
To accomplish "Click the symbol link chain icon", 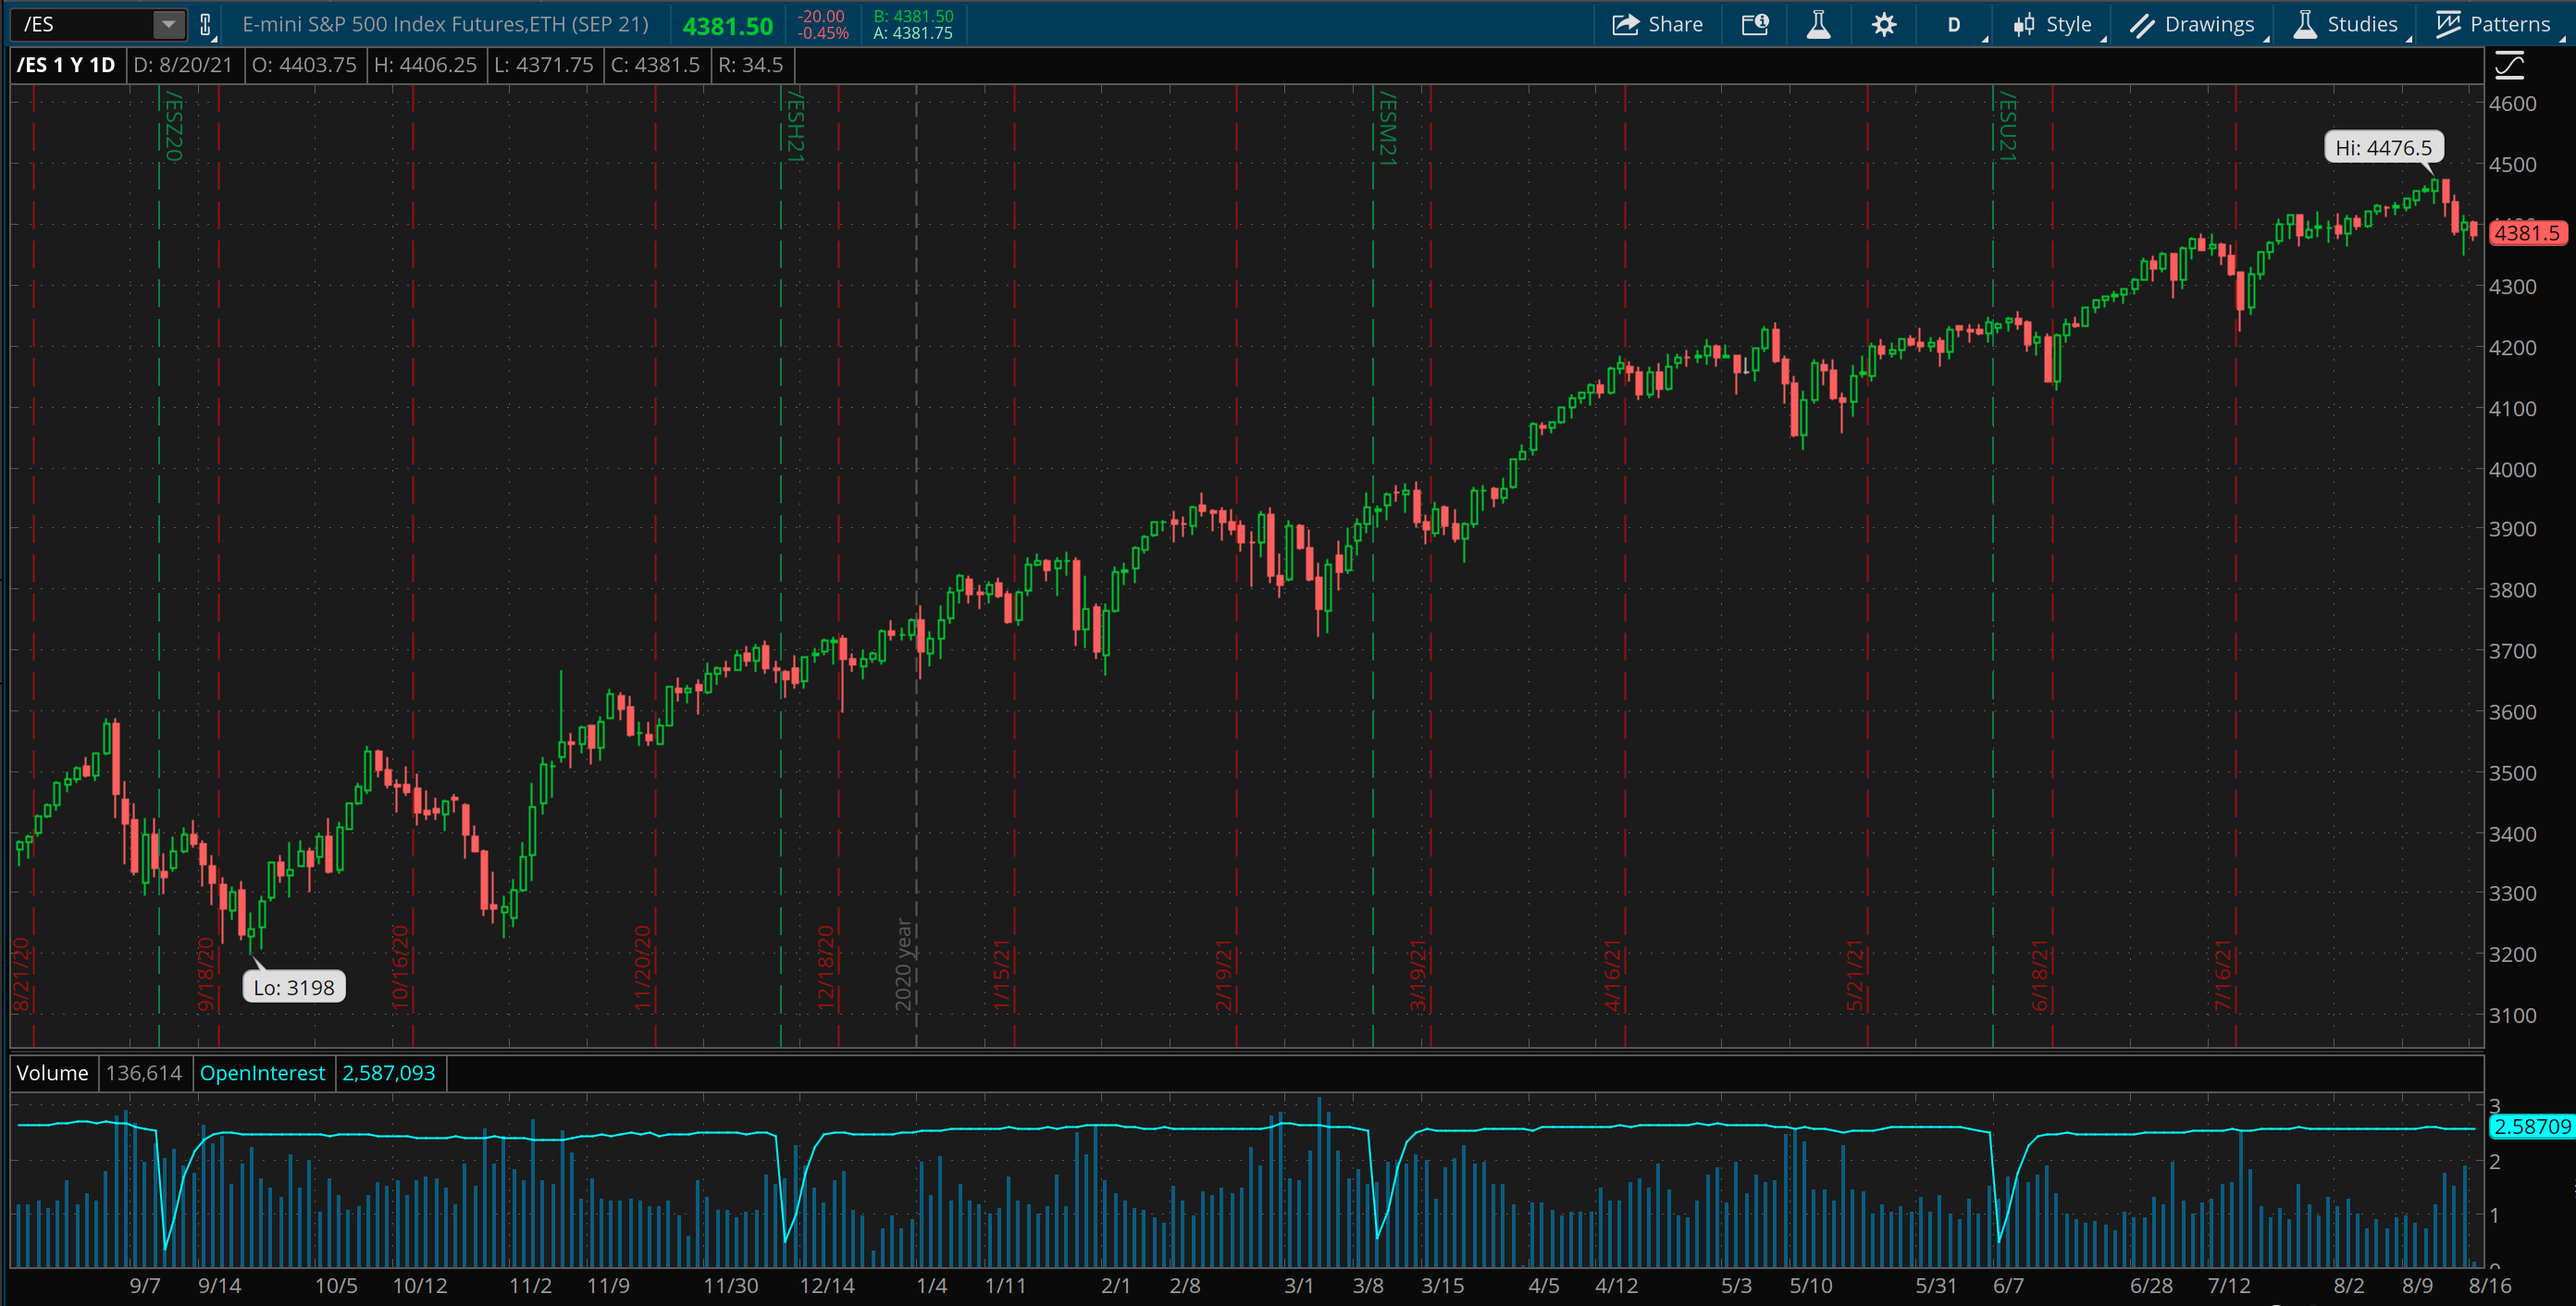I will (205, 24).
